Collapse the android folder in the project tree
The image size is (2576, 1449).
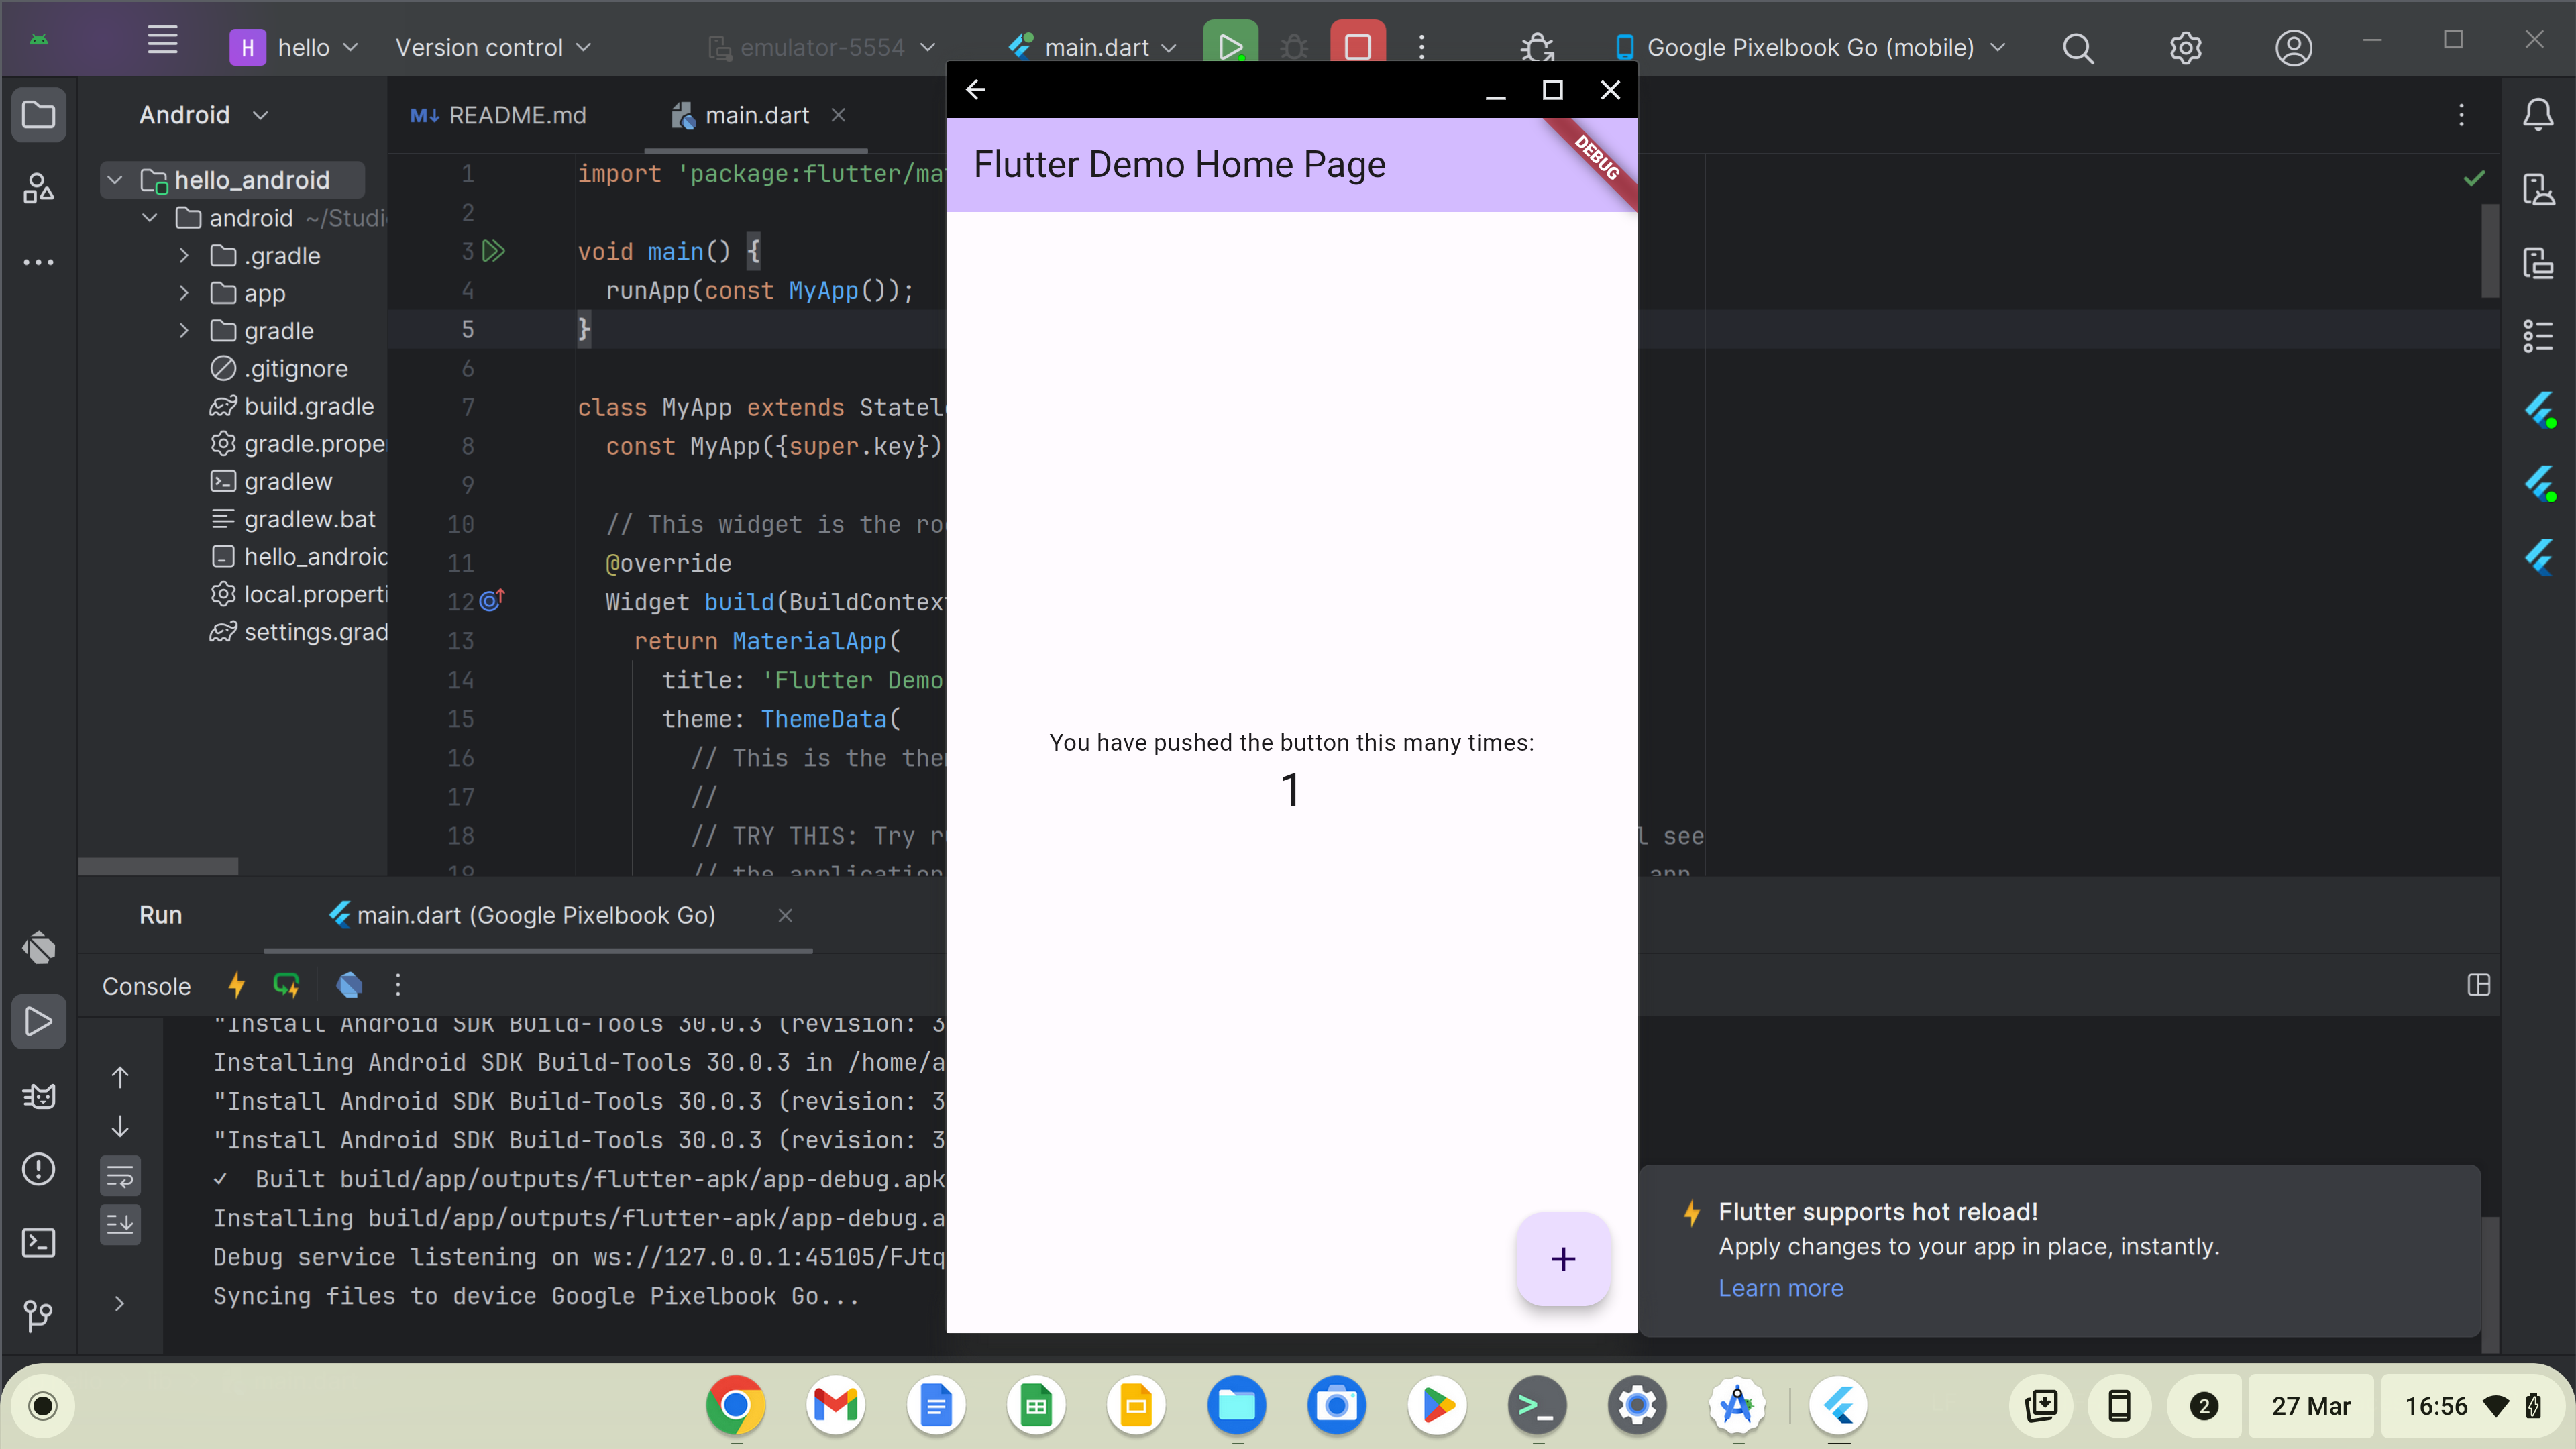[149, 218]
